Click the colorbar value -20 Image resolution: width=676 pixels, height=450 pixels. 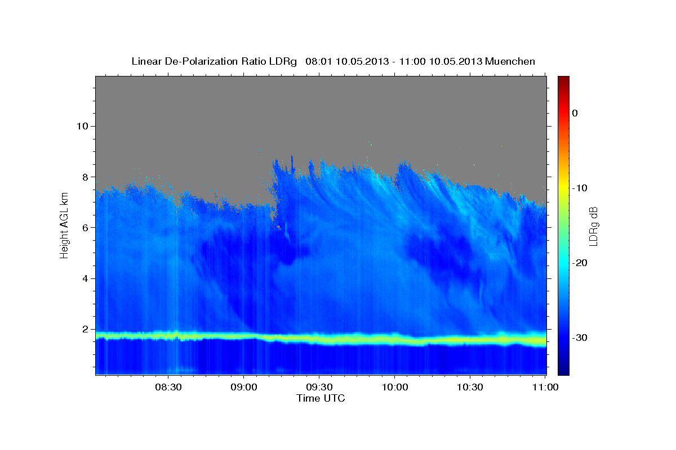(580, 263)
